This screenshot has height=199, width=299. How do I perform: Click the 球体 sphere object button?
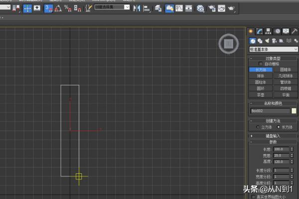(x=261, y=76)
